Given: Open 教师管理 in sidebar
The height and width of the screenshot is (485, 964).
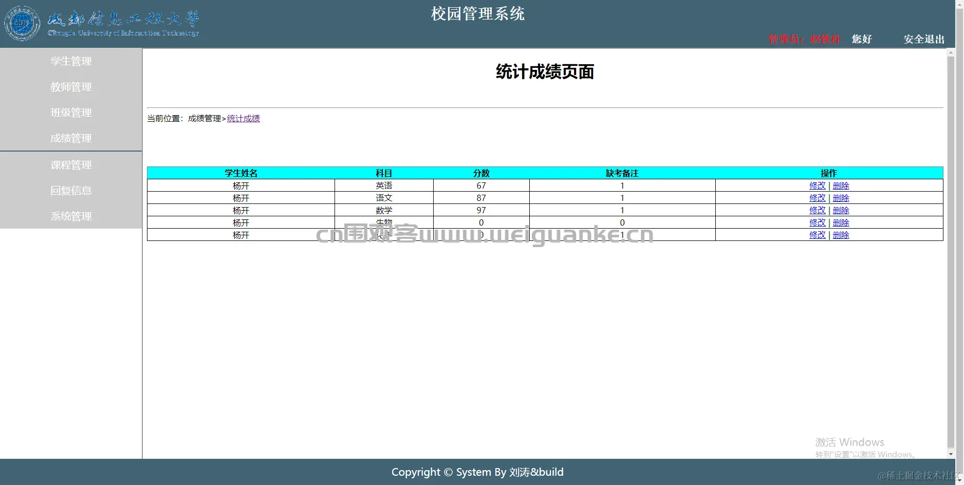Looking at the screenshot, I should 71,87.
